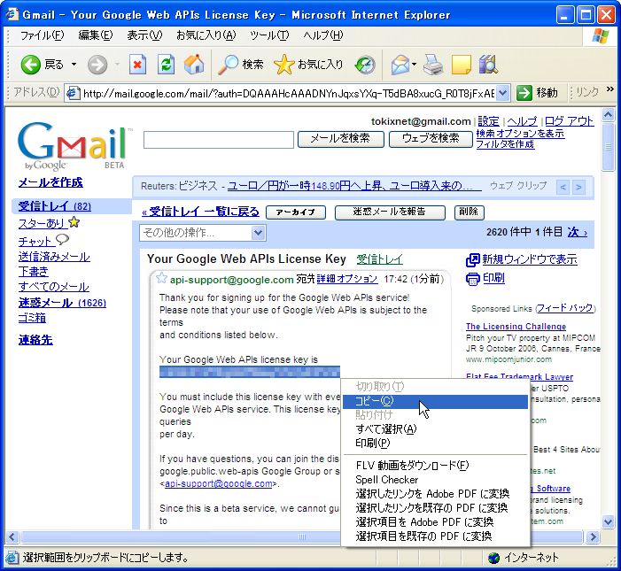Open the 表示(V) menu

tap(144, 35)
